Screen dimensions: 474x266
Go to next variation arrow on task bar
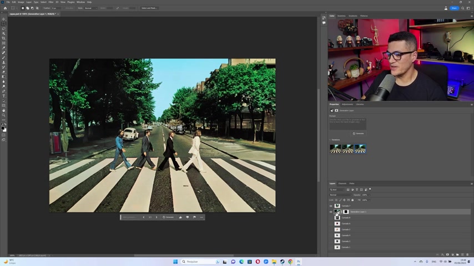pos(157,217)
